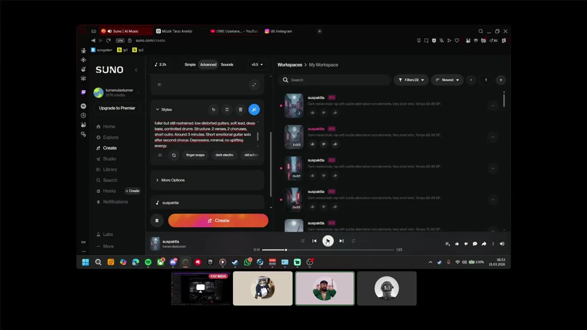
Task: Click the Workspaces breadcrumb link
Action: coord(290,65)
